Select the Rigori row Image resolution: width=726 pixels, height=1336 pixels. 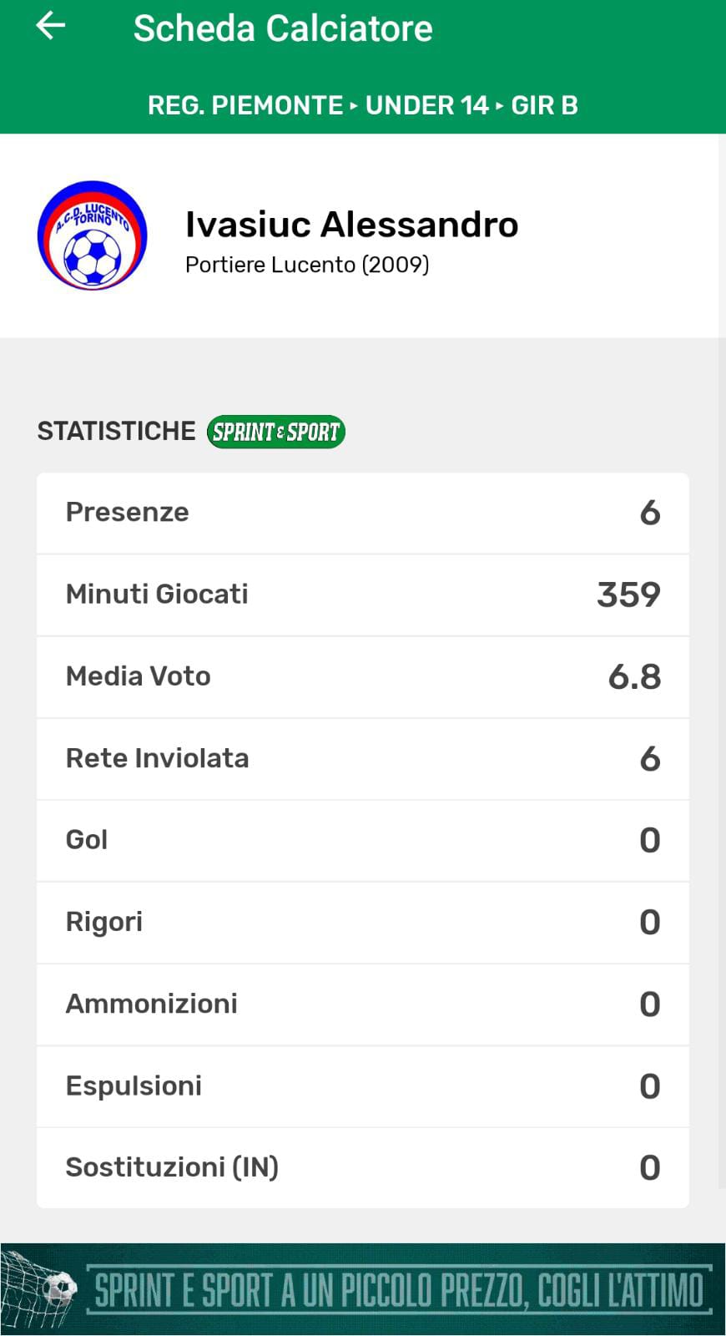[363, 922]
